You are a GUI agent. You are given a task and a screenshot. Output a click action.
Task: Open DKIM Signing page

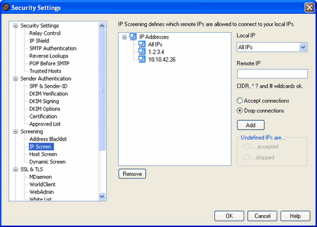coord(44,102)
